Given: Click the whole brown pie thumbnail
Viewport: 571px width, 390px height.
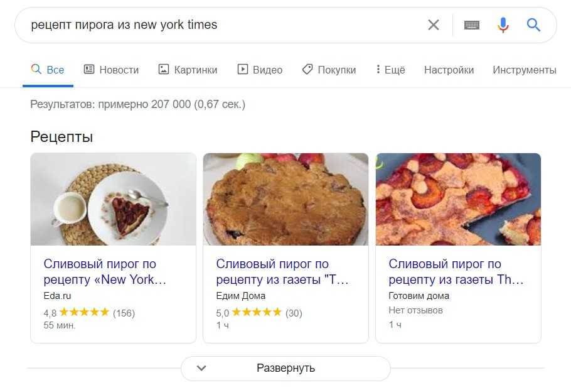Looking at the screenshot, I should (x=285, y=199).
